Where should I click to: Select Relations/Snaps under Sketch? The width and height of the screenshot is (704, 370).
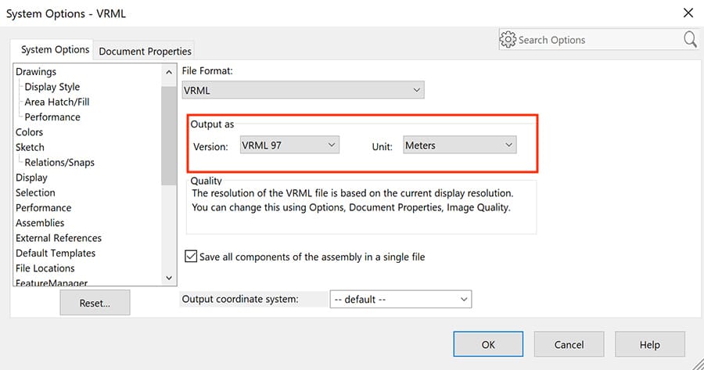click(59, 163)
